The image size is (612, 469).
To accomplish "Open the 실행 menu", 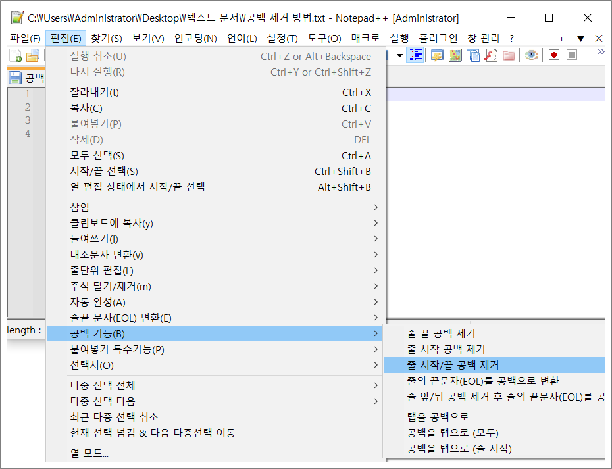I will coord(399,38).
